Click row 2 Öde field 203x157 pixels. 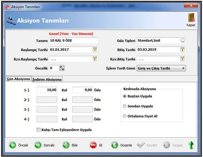[x=83, y=100]
